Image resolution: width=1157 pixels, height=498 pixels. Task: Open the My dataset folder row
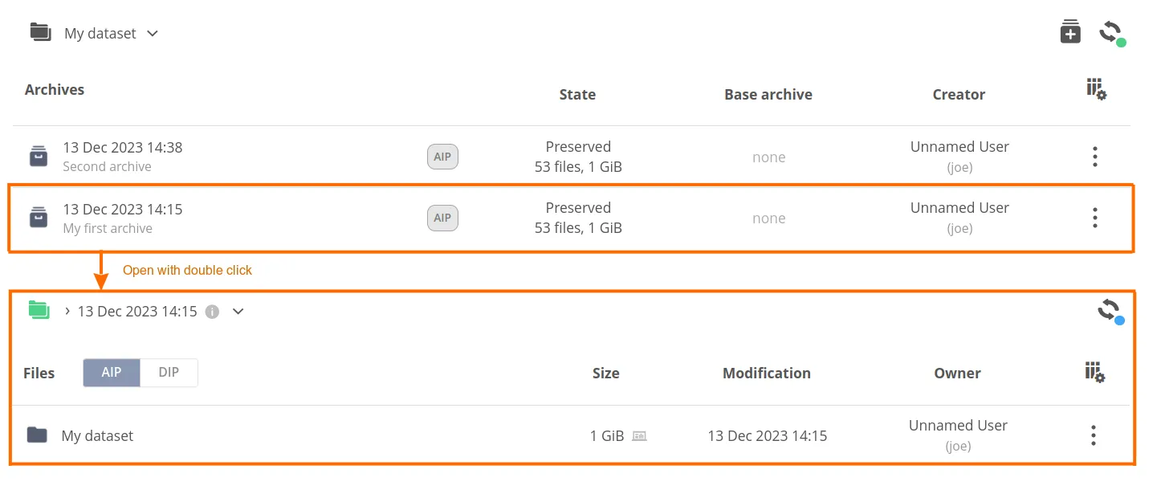[x=98, y=436]
